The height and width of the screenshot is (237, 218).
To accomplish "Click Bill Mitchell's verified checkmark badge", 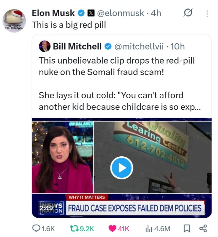I will [108, 47].
